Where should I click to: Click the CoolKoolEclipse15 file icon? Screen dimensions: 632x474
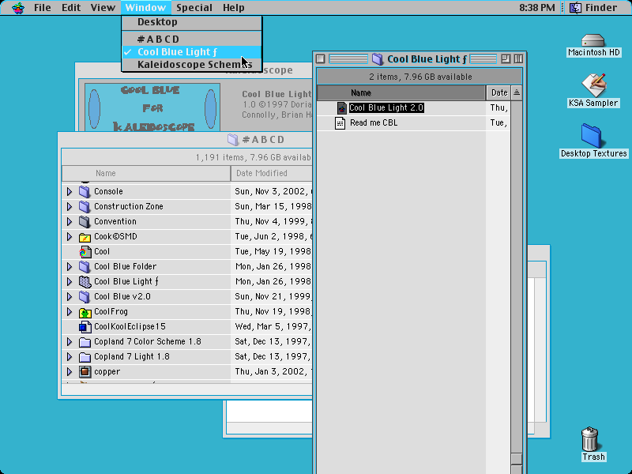[x=85, y=326]
